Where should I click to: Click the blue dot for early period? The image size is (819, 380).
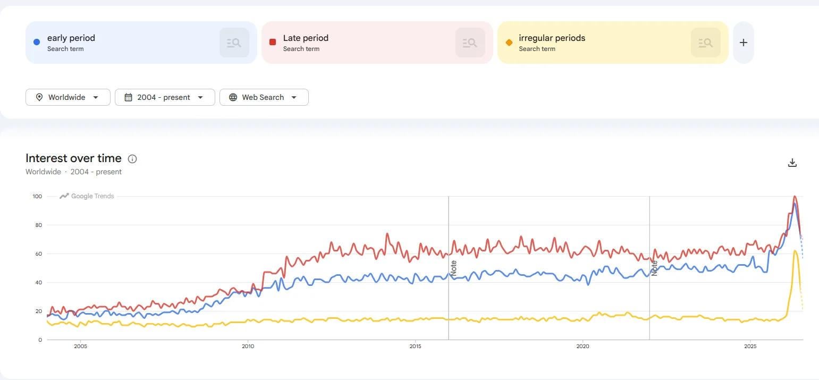tap(37, 42)
